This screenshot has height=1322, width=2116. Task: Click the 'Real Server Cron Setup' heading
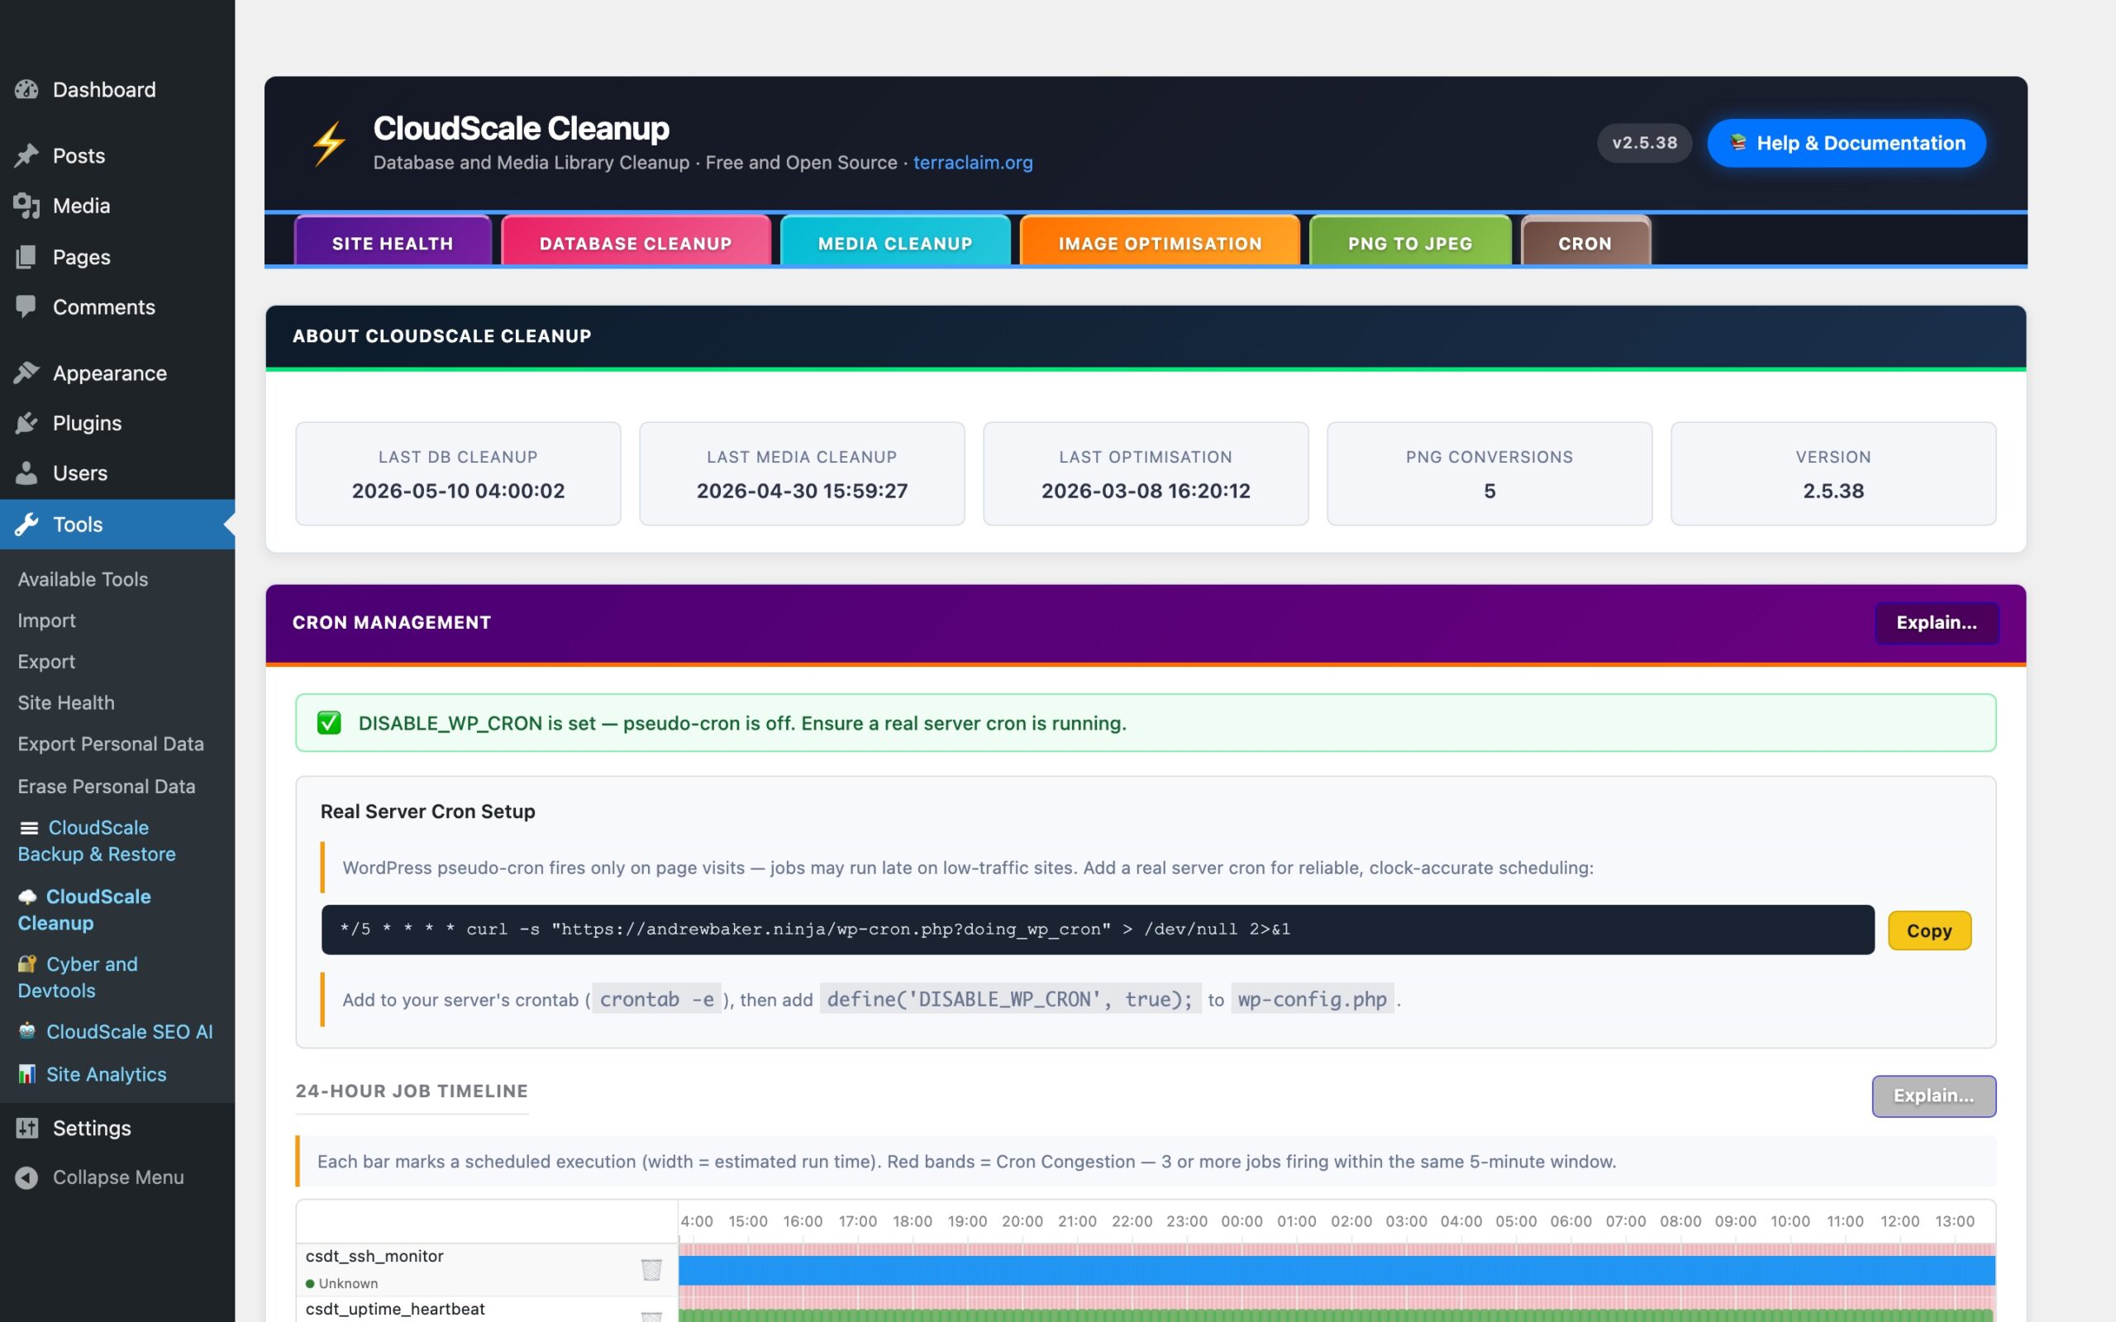click(x=427, y=811)
